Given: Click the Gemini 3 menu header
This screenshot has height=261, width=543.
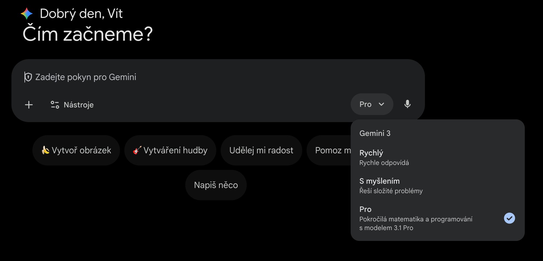Looking at the screenshot, I should pos(375,133).
